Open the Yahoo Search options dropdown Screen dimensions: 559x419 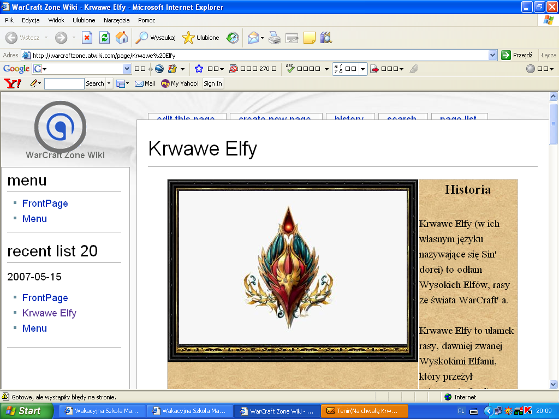pos(109,83)
